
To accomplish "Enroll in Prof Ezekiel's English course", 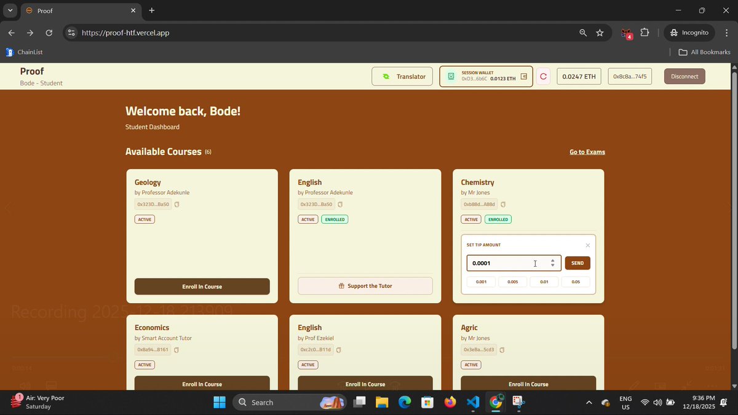I will tap(365, 383).
